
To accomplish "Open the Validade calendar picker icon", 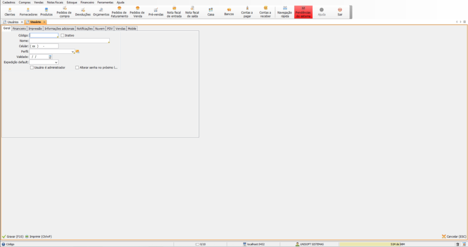I will (50, 57).
